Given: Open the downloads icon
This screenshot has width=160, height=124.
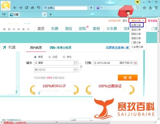Looking at the screenshot, I should point(150,8).
